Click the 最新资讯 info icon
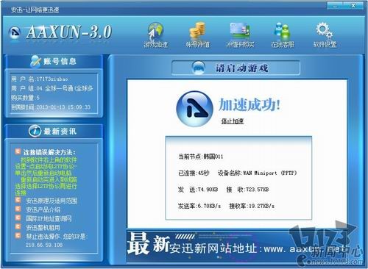This screenshot has height=269, width=368. [35, 132]
